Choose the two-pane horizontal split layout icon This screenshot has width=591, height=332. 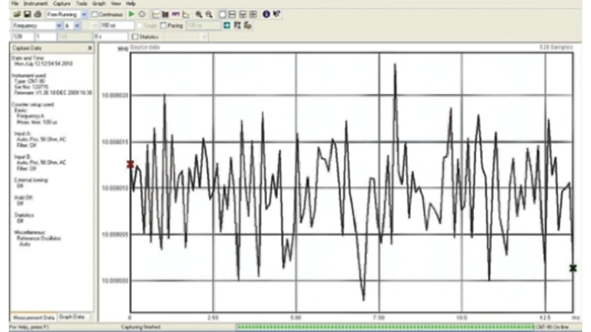coord(233,14)
